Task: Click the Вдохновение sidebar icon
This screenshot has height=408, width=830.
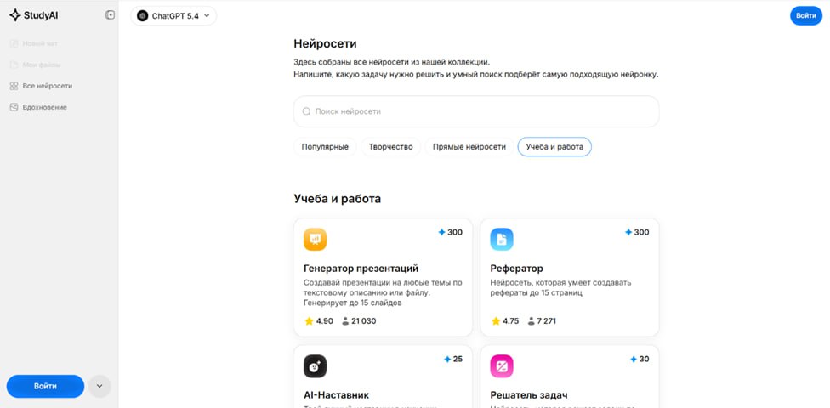Action: click(14, 107)
